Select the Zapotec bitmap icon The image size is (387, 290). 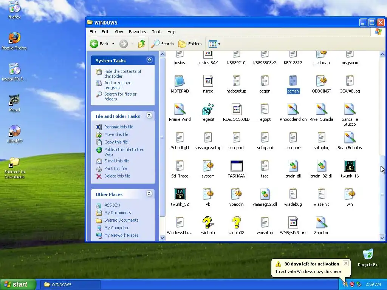tap(321, 222)
